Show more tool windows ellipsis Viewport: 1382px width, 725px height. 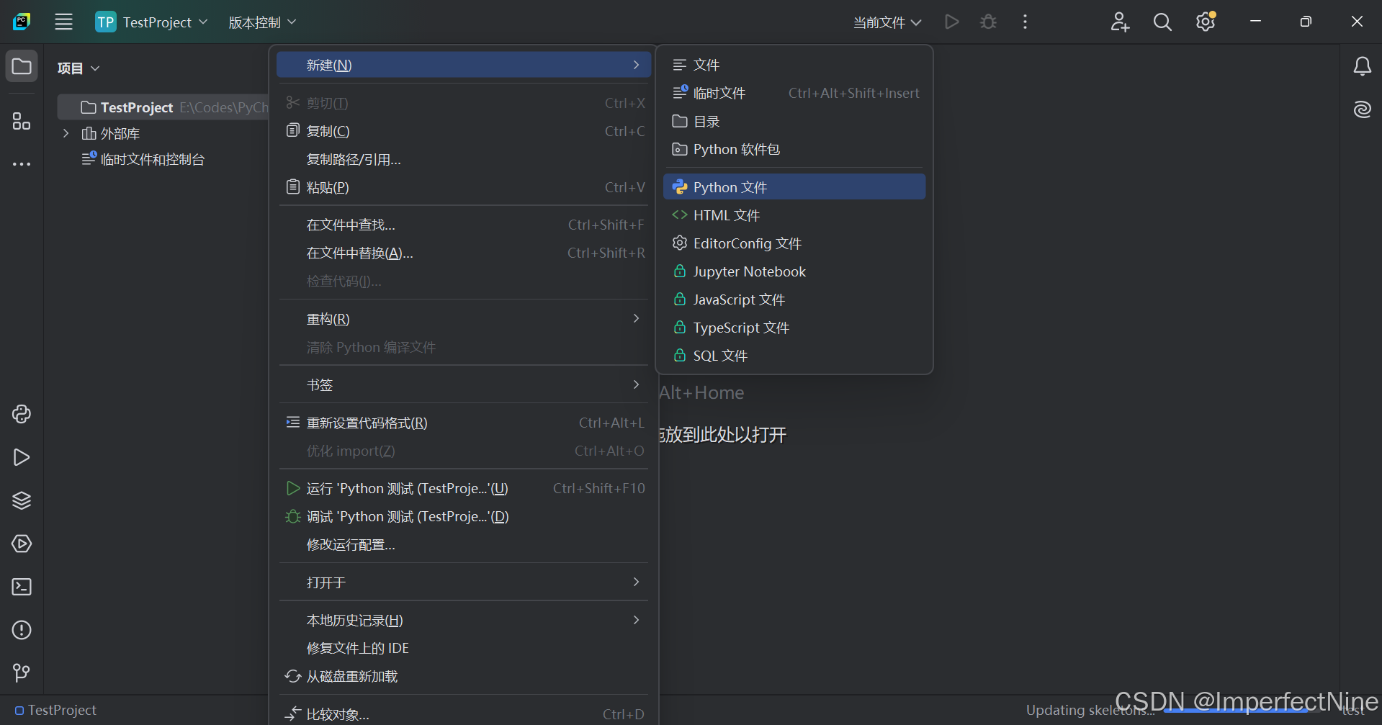click(22, 164)
